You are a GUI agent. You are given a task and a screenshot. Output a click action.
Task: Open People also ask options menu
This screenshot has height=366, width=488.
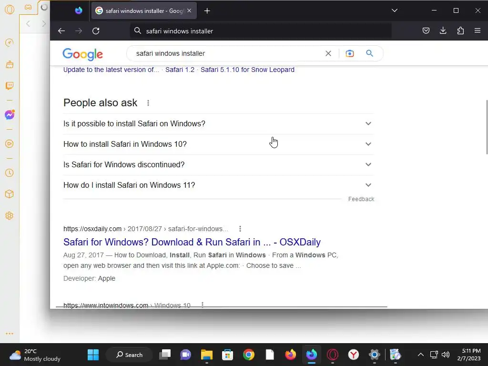pyautogui.click(x=148, y=103)
